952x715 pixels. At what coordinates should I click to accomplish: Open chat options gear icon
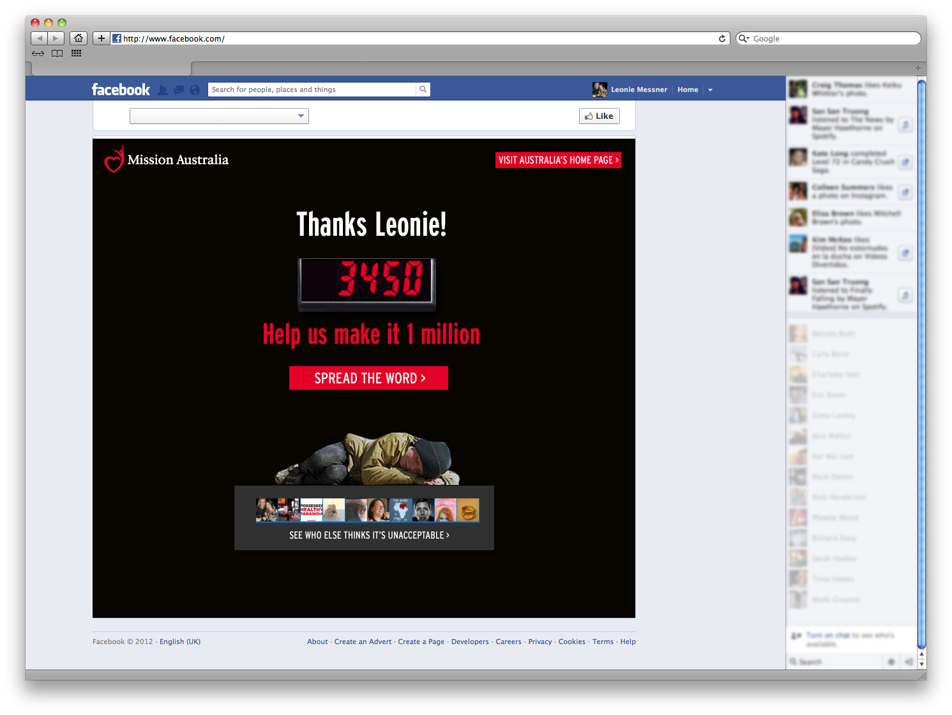[x=891, y=662]
